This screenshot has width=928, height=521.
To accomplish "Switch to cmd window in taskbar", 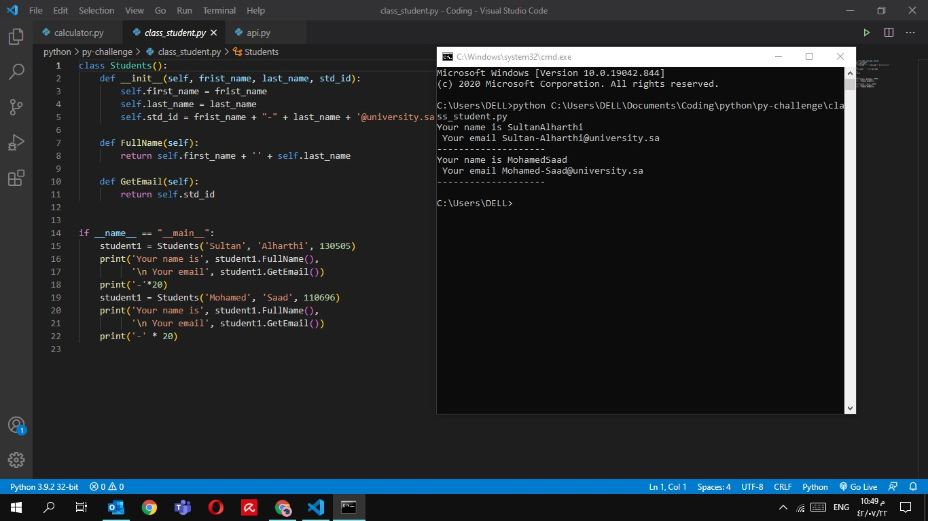I will [349, 507].
